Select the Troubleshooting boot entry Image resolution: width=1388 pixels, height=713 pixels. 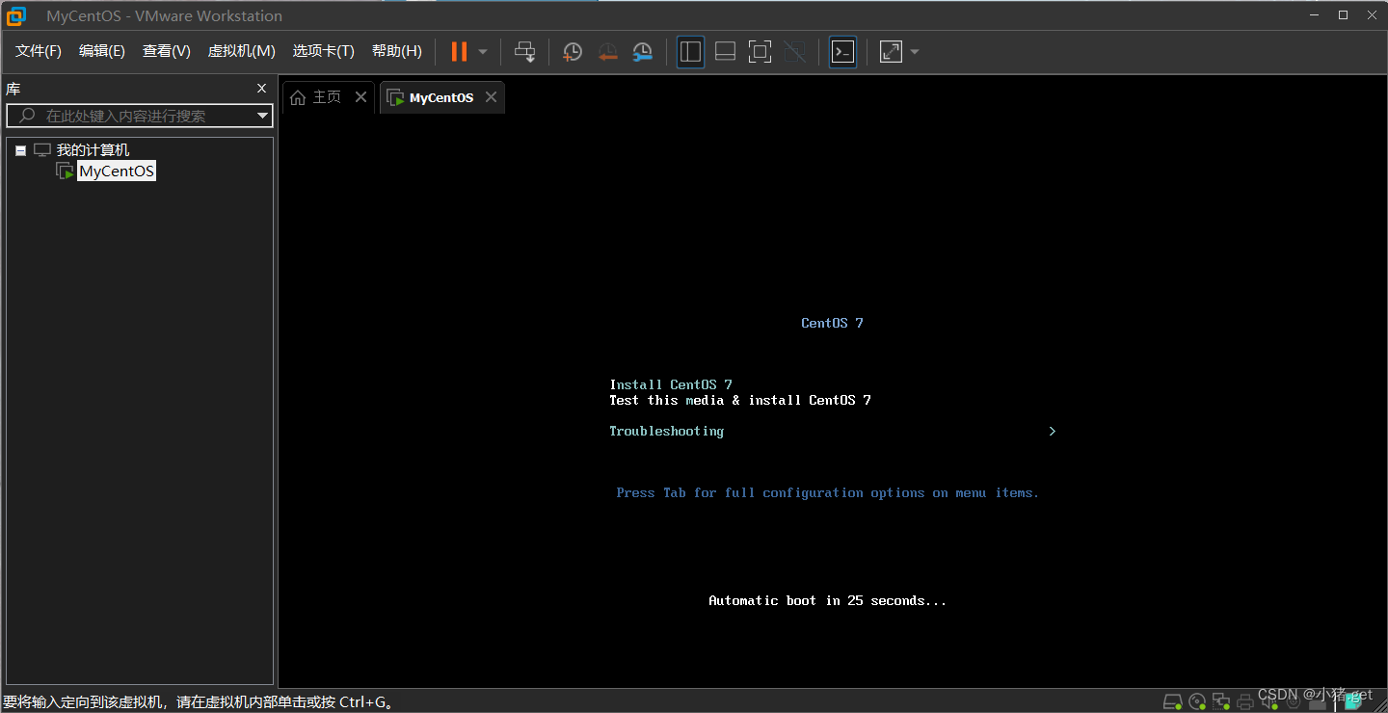coord(667,431)
